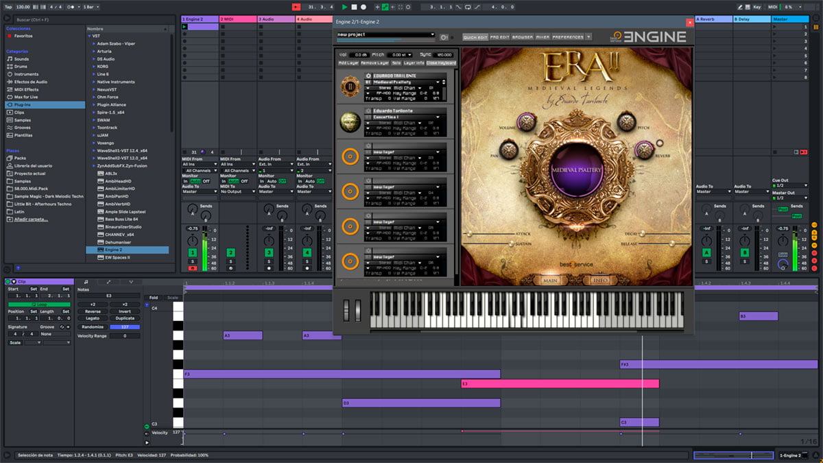
Task: Select the Instruments browser category
Action: coord(26,74)
